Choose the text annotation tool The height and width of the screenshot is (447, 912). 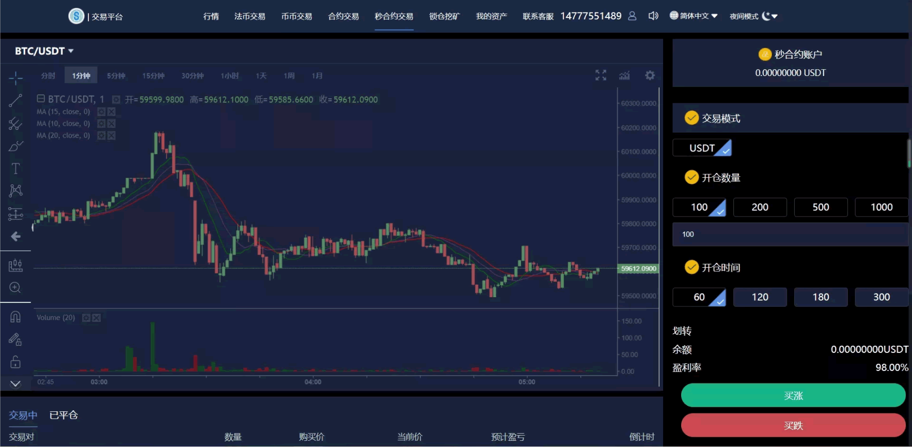[x=15, y=168]
